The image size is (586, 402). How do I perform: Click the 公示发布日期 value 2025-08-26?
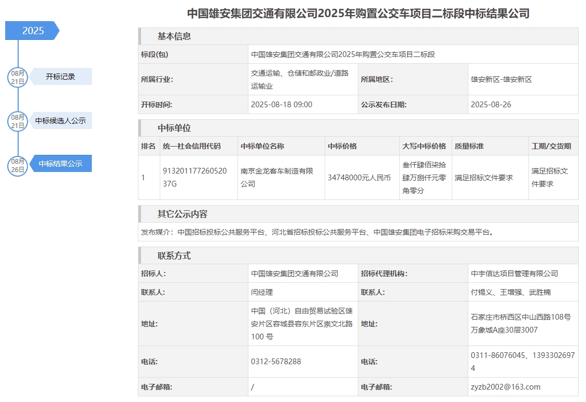point(491,105)
